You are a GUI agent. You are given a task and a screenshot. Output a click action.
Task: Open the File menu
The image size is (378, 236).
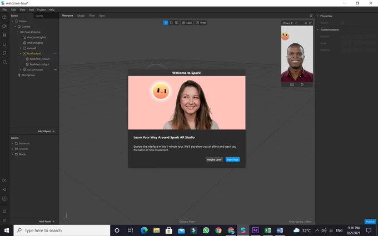(4, 9)
